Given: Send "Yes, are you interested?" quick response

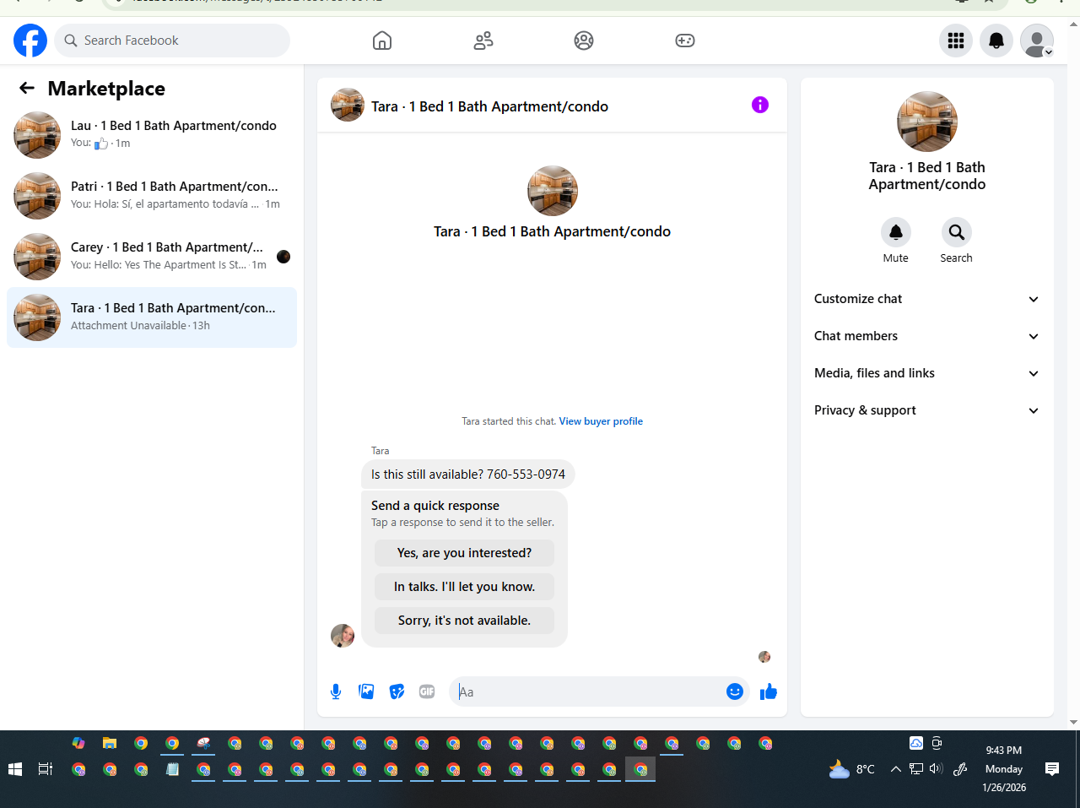Looking at the screenshot, I should pyautogui.click(x=464, y=553).
